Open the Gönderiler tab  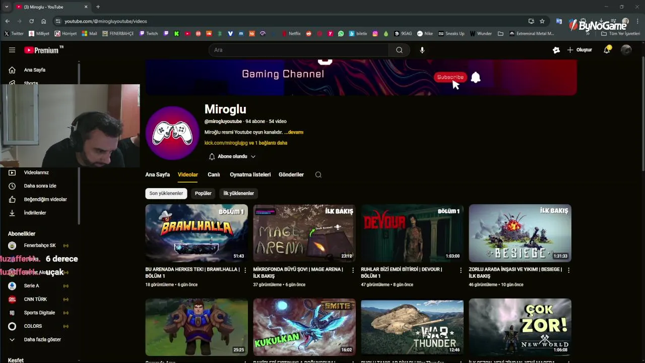(x=291, y=174)
